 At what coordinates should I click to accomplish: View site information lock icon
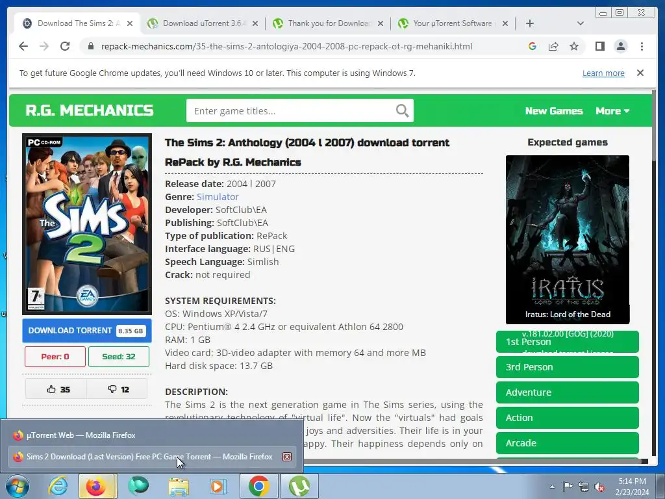90,46
